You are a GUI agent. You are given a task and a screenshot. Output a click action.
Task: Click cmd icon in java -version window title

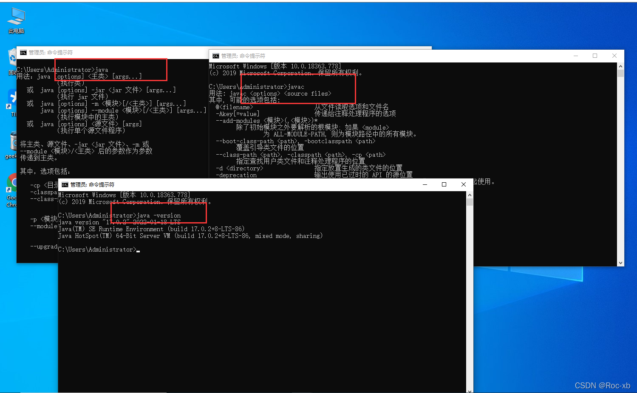coord(65,185)
